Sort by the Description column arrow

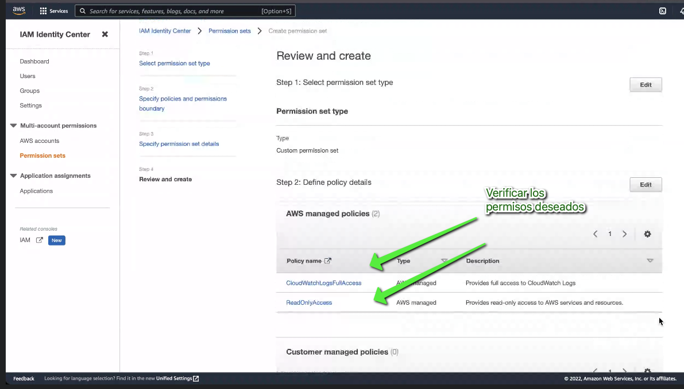pyautogui.click(x=650, y=260)
